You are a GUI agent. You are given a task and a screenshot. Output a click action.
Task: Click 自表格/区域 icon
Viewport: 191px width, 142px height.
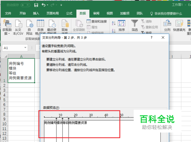click(40, 27)
